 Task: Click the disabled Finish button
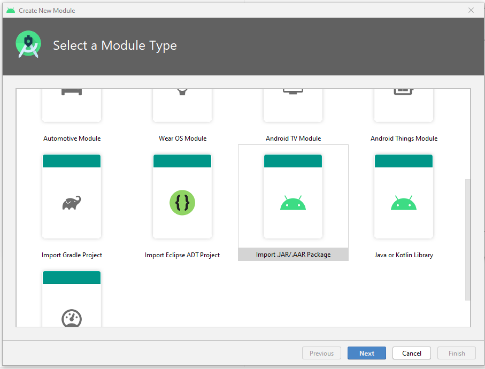[457, 353]
